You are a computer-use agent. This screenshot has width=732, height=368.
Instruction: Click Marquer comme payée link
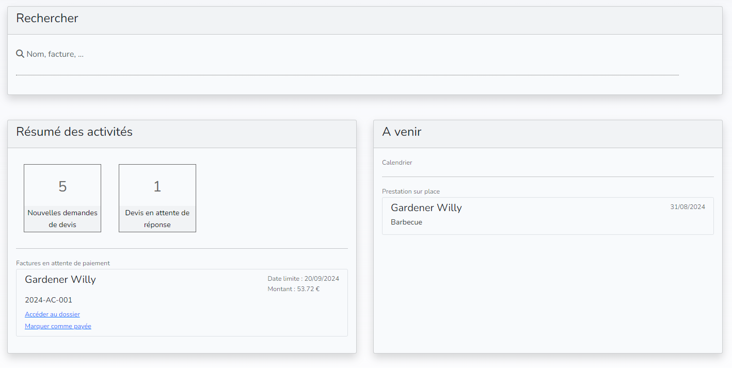pyautogui.click(x=58, y=326)
